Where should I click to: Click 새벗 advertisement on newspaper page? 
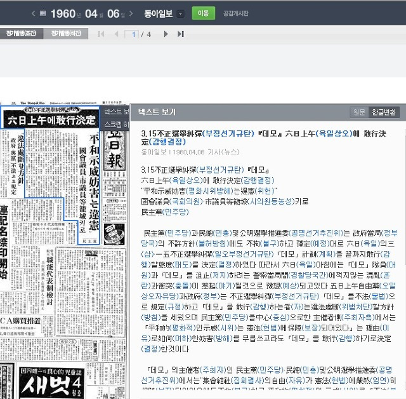[52, 383]
